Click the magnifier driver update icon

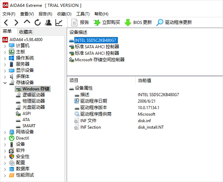pos(160,23)
